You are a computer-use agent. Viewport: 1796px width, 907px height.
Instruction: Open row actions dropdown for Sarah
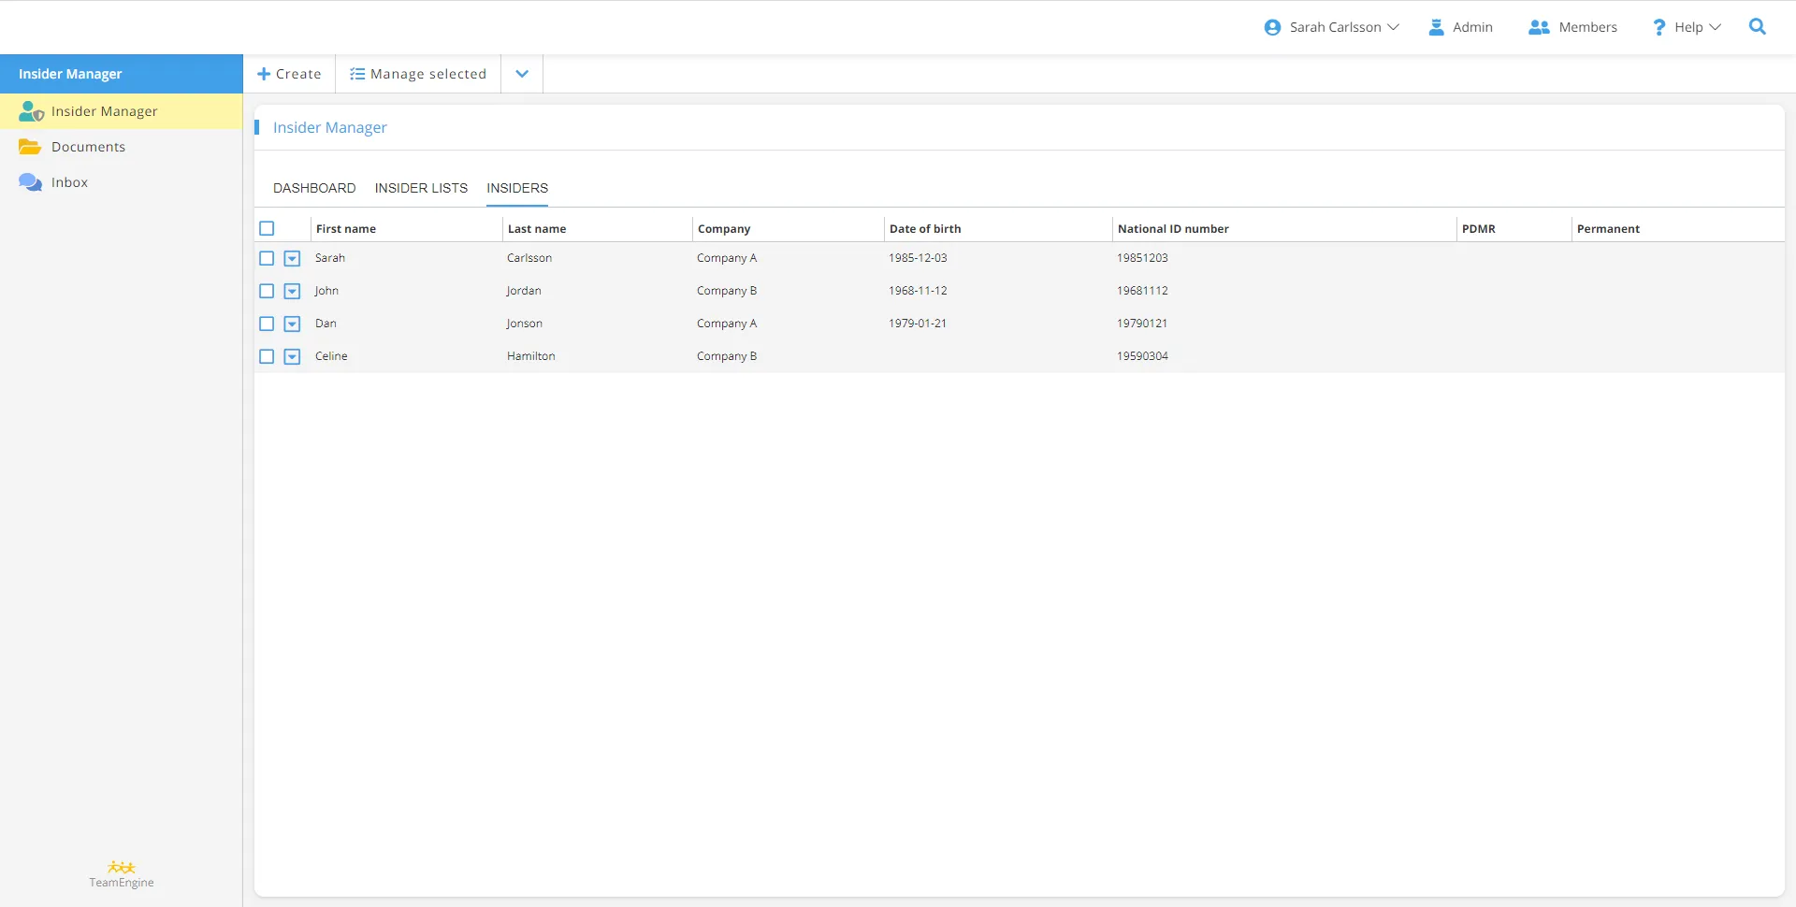click(x=292, y=258)
